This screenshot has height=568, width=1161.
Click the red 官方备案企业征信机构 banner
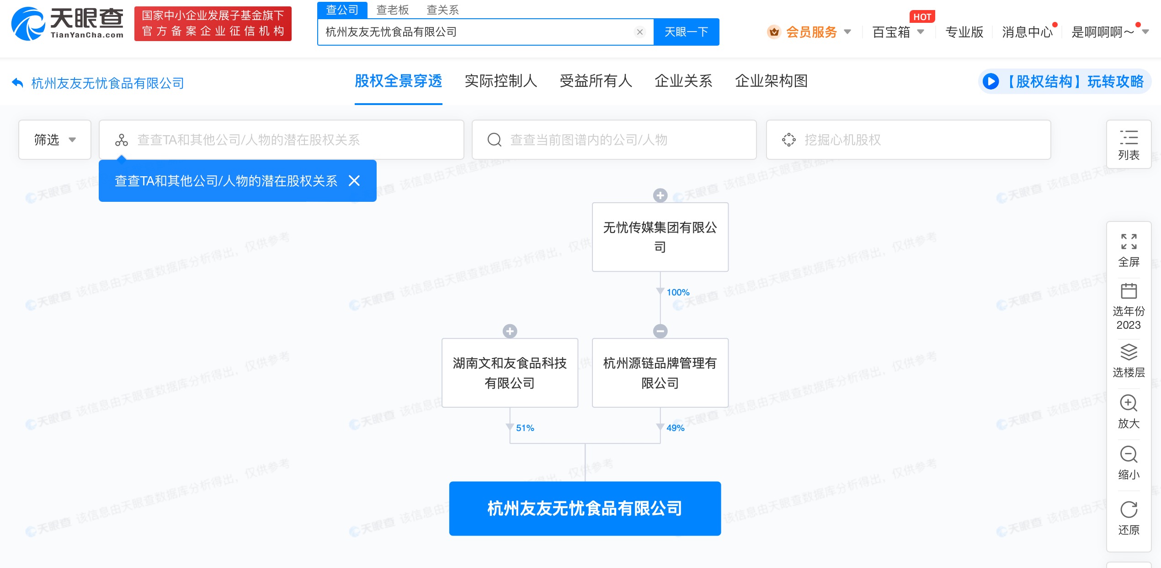coord(213,24)
